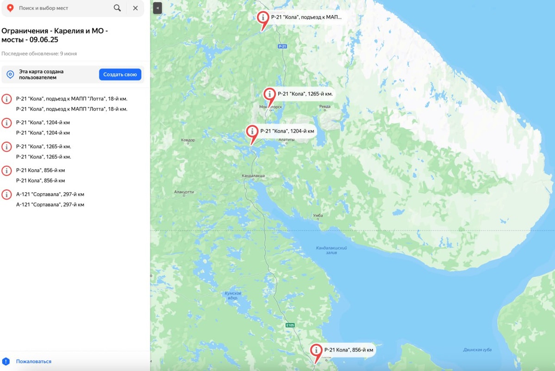Click the blue shield icon beside Пожаловаться
Viewport: 555px width, 371px height.
(6, 361)
